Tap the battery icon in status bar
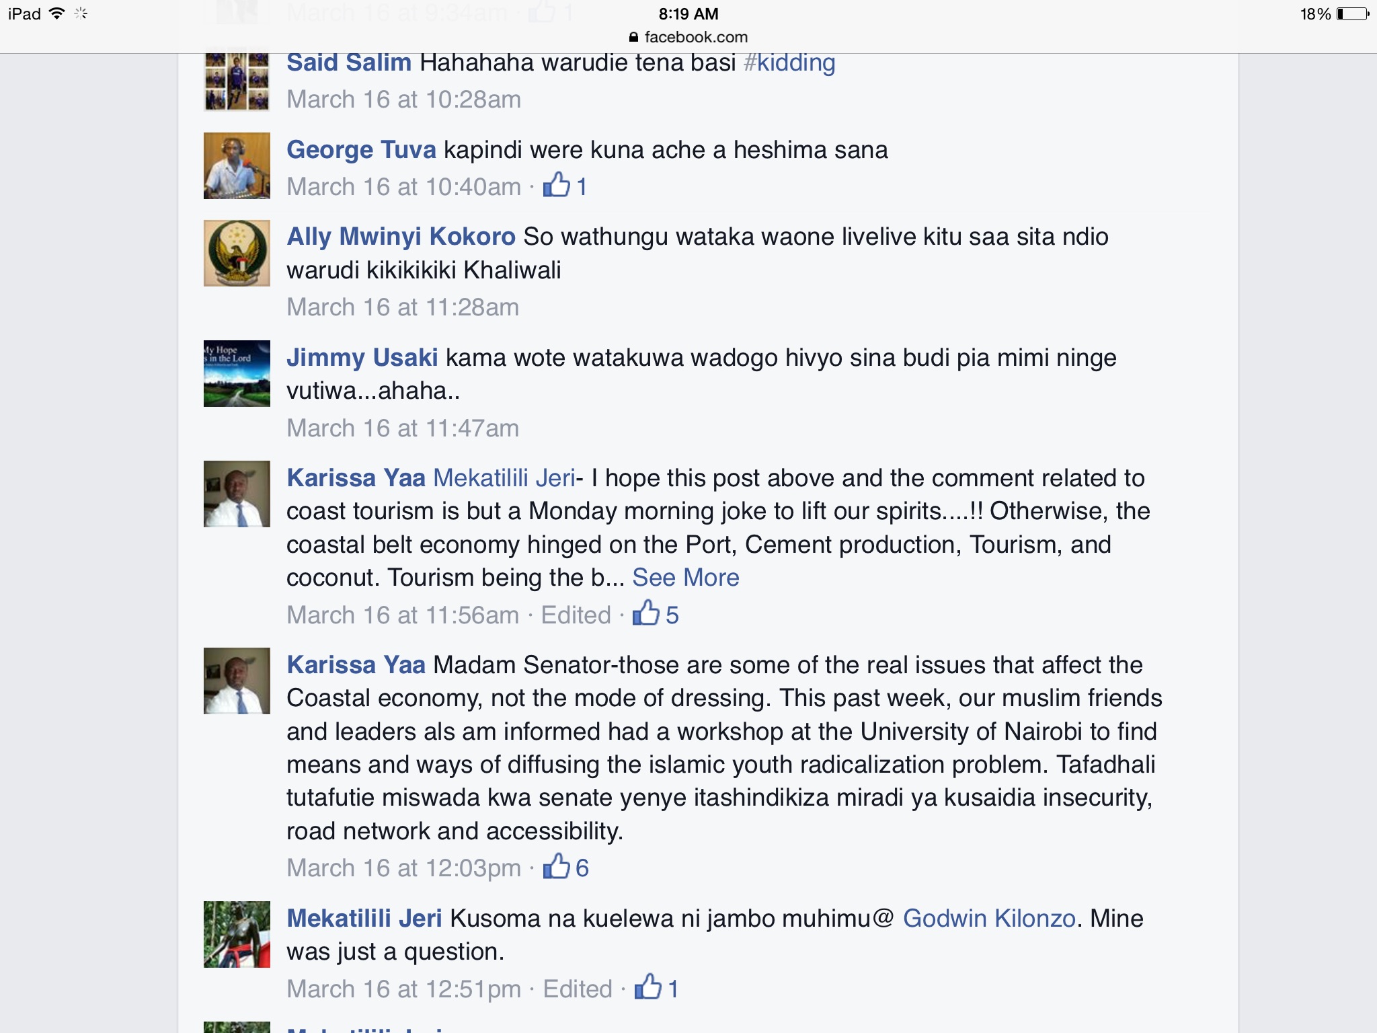Viewport: 1377px width, 1033px height. 1353,14
